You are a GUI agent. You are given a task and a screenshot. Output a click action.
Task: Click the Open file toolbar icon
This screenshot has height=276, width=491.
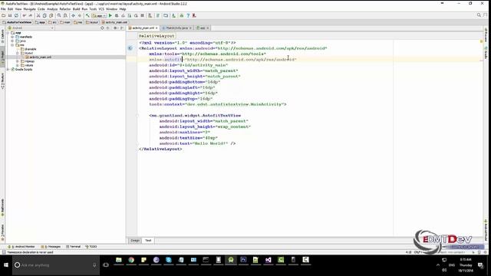[3, 15]
